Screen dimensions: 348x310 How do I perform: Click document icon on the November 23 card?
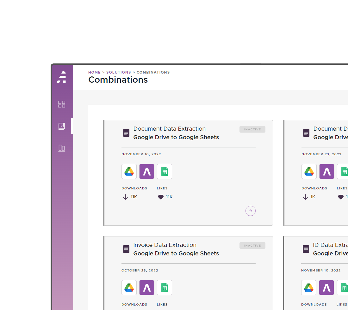306,133
